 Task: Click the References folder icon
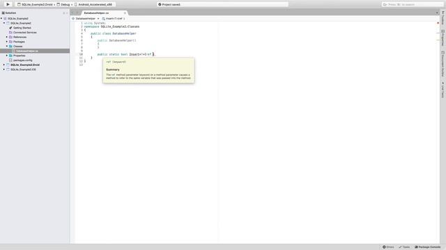tap(10, 37)
